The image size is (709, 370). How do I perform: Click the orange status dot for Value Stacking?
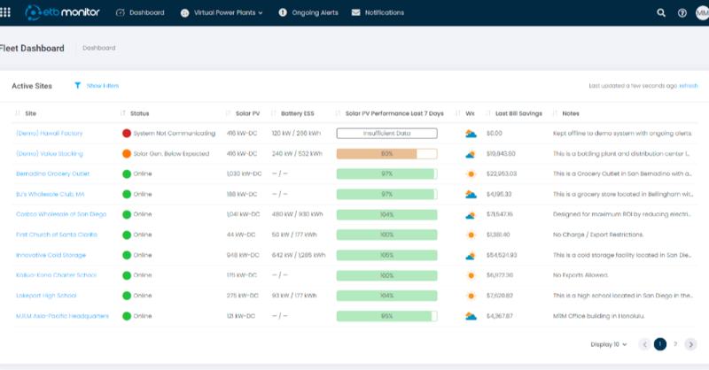(127, 154)
